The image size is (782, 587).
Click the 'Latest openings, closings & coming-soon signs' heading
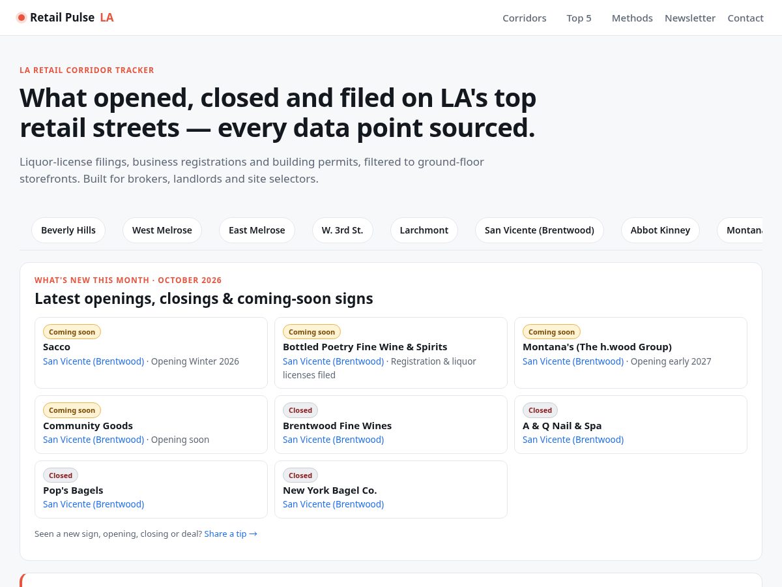click(x=204, y=299)
